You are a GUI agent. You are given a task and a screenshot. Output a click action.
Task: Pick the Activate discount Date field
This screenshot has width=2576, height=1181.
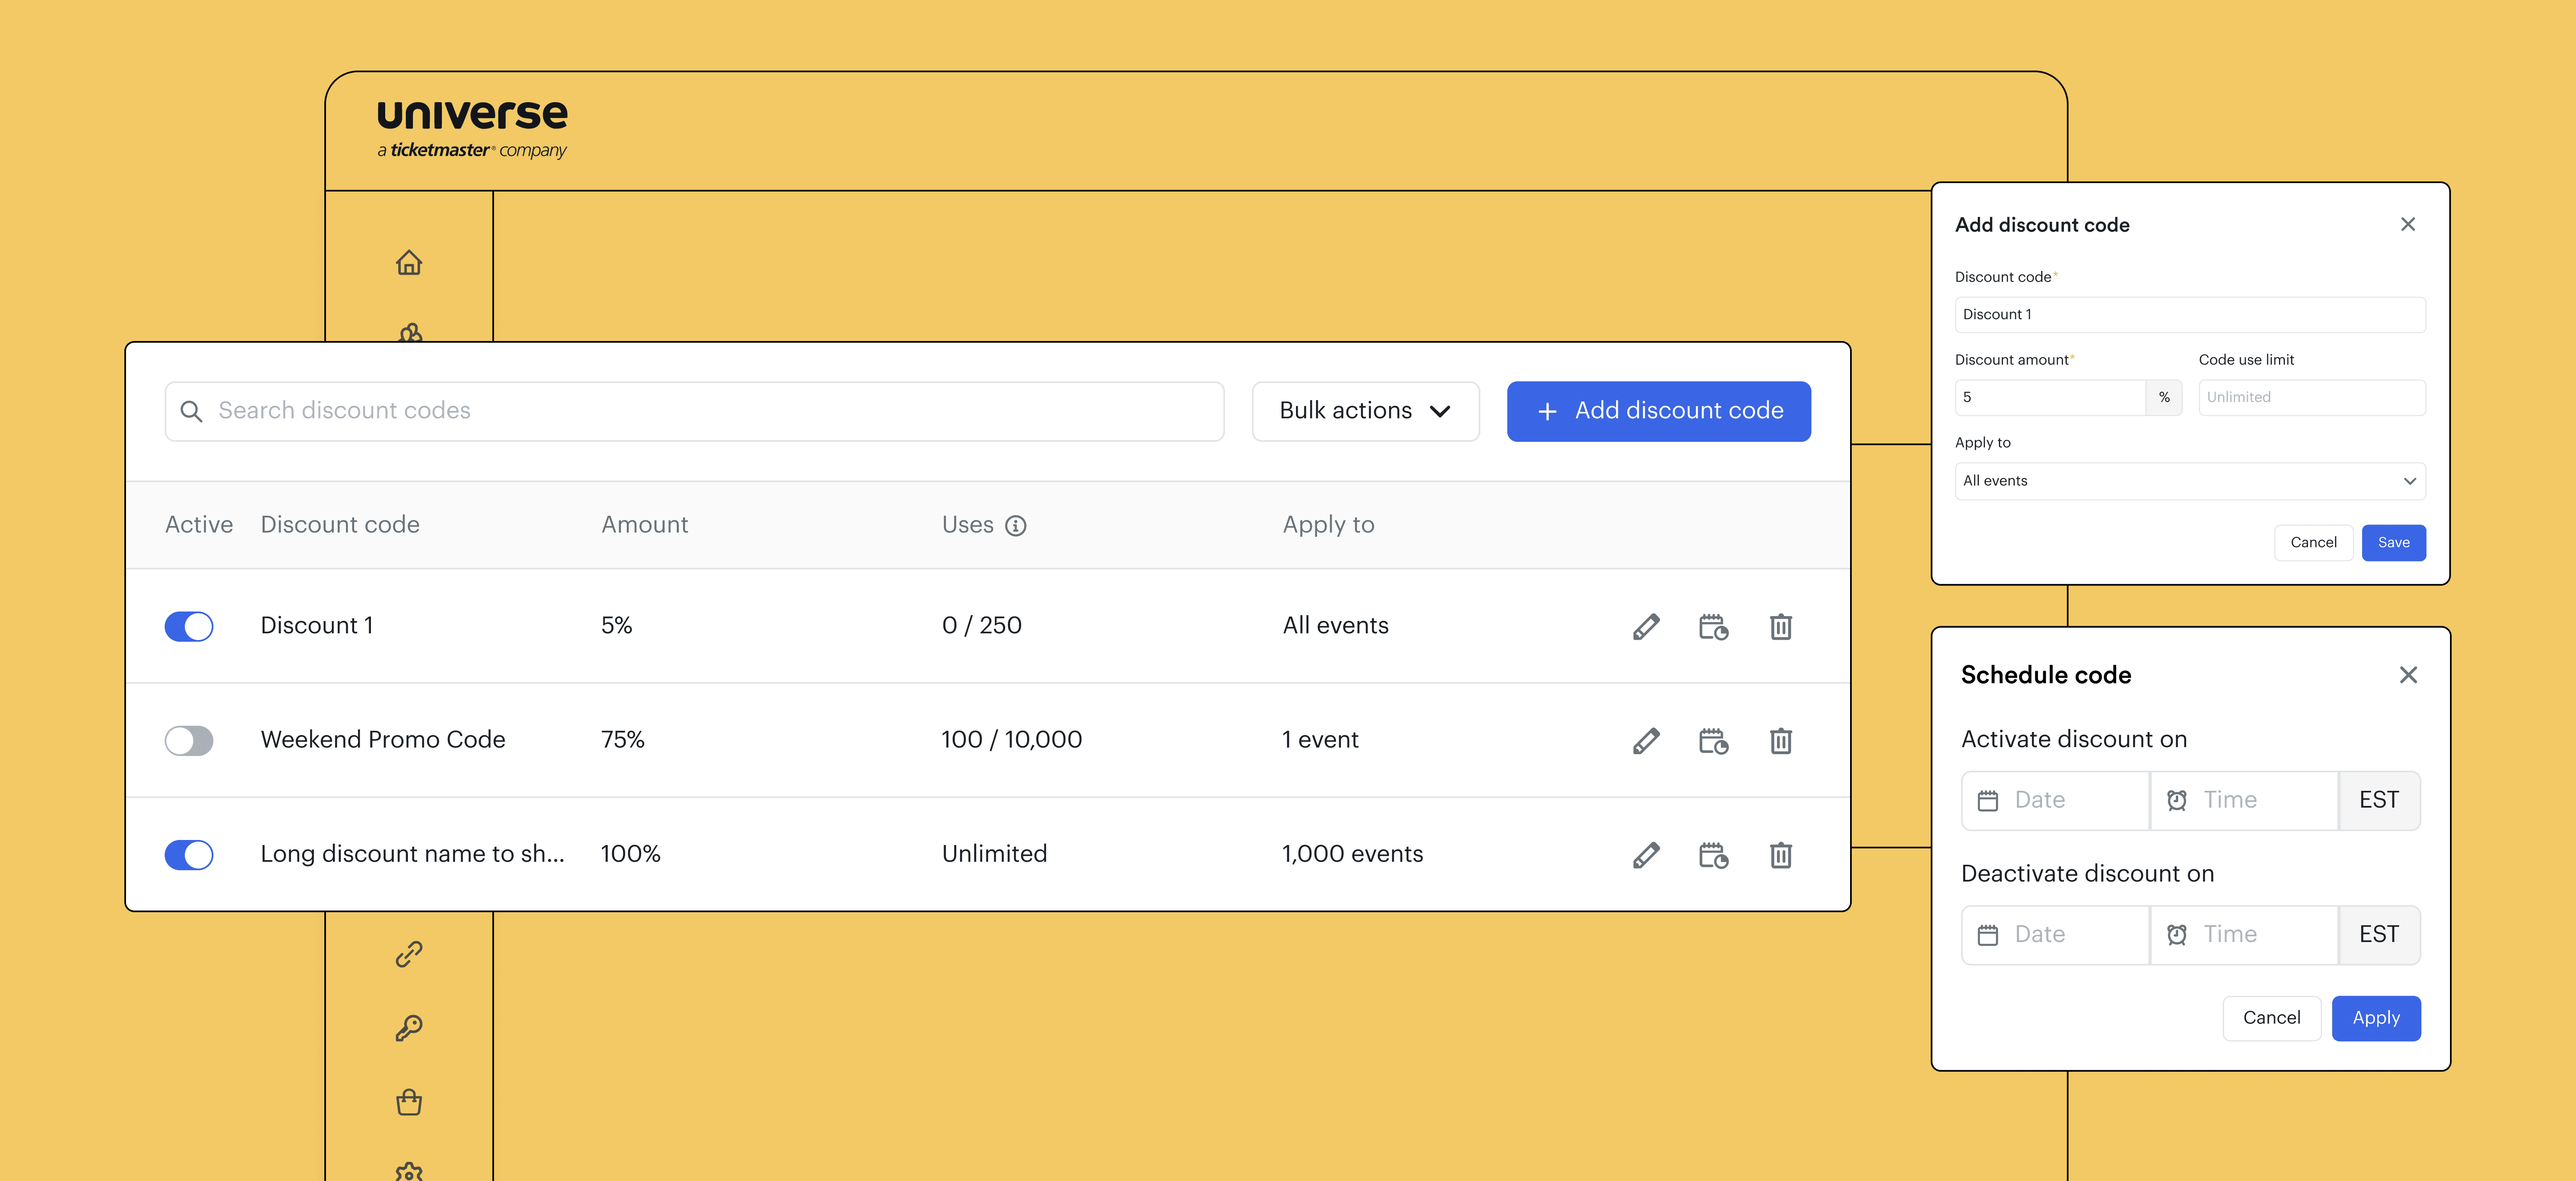[2056, 800]
